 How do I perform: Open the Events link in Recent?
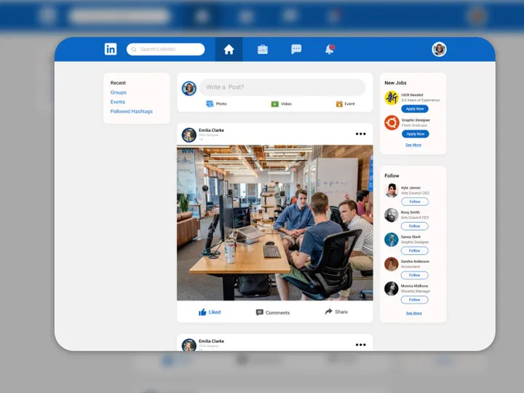pos(118,102)
